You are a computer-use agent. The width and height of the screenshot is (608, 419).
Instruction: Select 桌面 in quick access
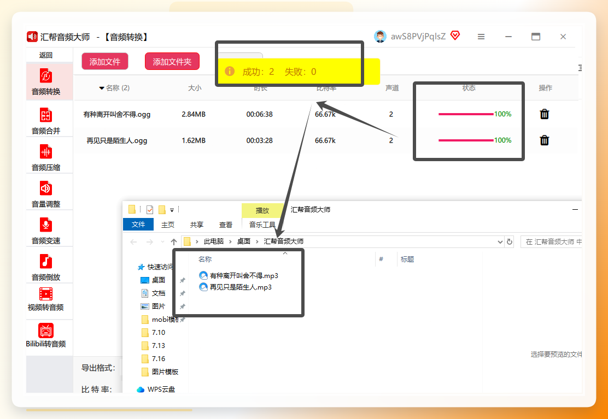tap(153, 280)
